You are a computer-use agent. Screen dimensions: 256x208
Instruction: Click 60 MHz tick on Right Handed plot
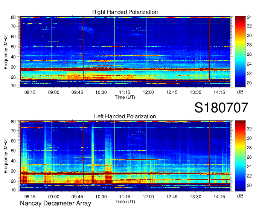click(x=13, y=37)
